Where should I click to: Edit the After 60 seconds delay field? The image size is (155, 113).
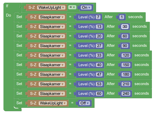click(125, 36)
